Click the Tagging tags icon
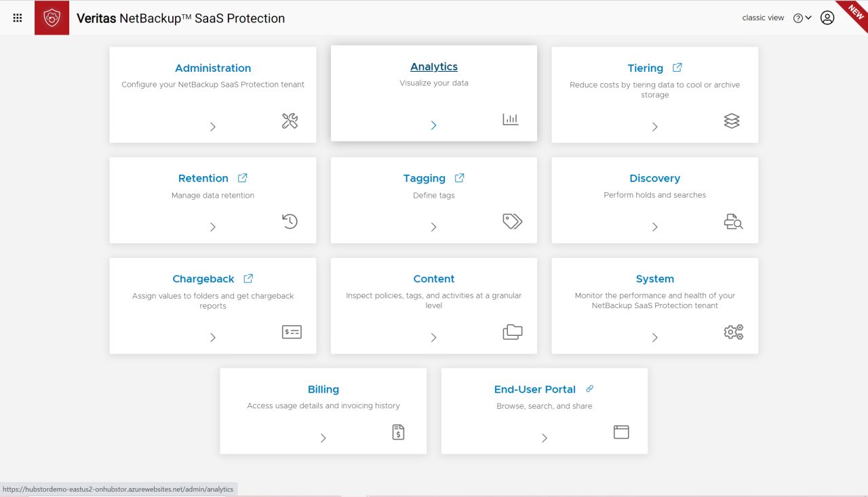Screen dimensions: 868x497 point(512,221)
